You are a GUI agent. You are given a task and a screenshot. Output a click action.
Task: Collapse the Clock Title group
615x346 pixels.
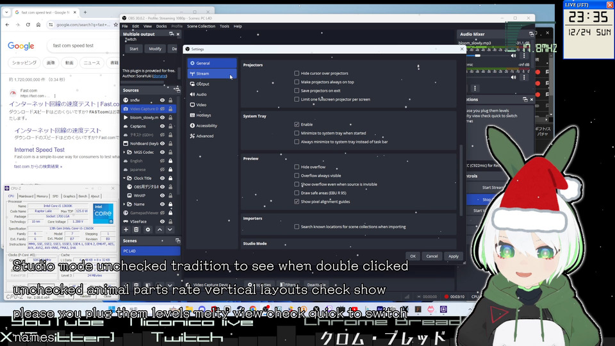pos(124,178)
